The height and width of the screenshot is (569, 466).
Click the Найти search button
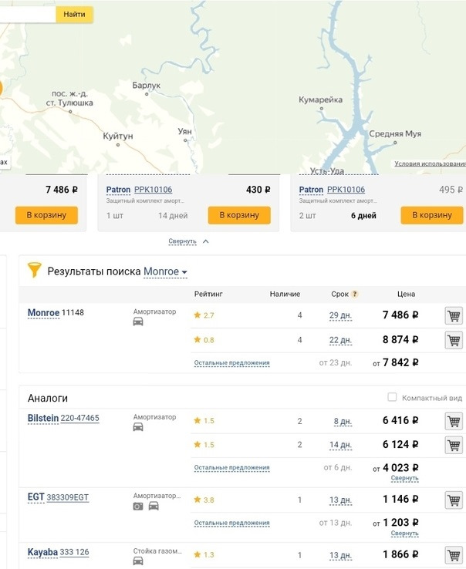pos(75,15)
